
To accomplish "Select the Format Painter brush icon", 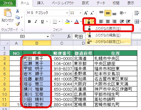I will pos(18,24).
